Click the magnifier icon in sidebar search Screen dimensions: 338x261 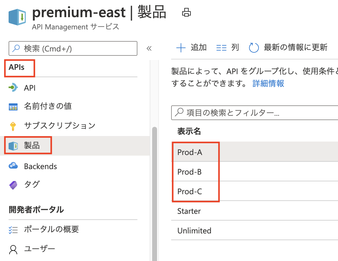(x=16, y=48)
